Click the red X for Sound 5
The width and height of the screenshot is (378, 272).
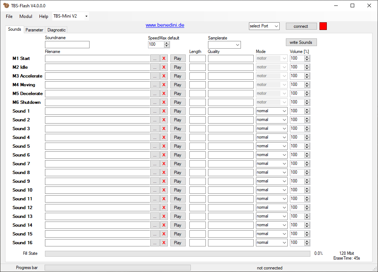click(164, 146)
